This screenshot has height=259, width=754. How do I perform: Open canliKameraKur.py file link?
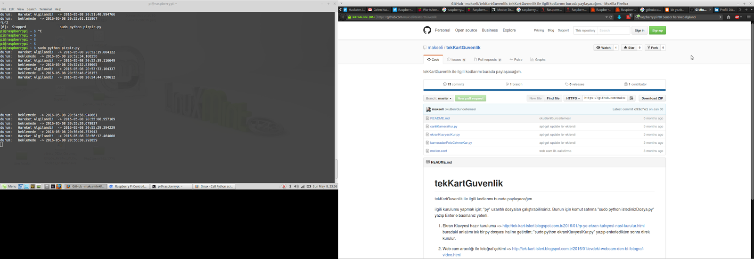coord(443,126)
